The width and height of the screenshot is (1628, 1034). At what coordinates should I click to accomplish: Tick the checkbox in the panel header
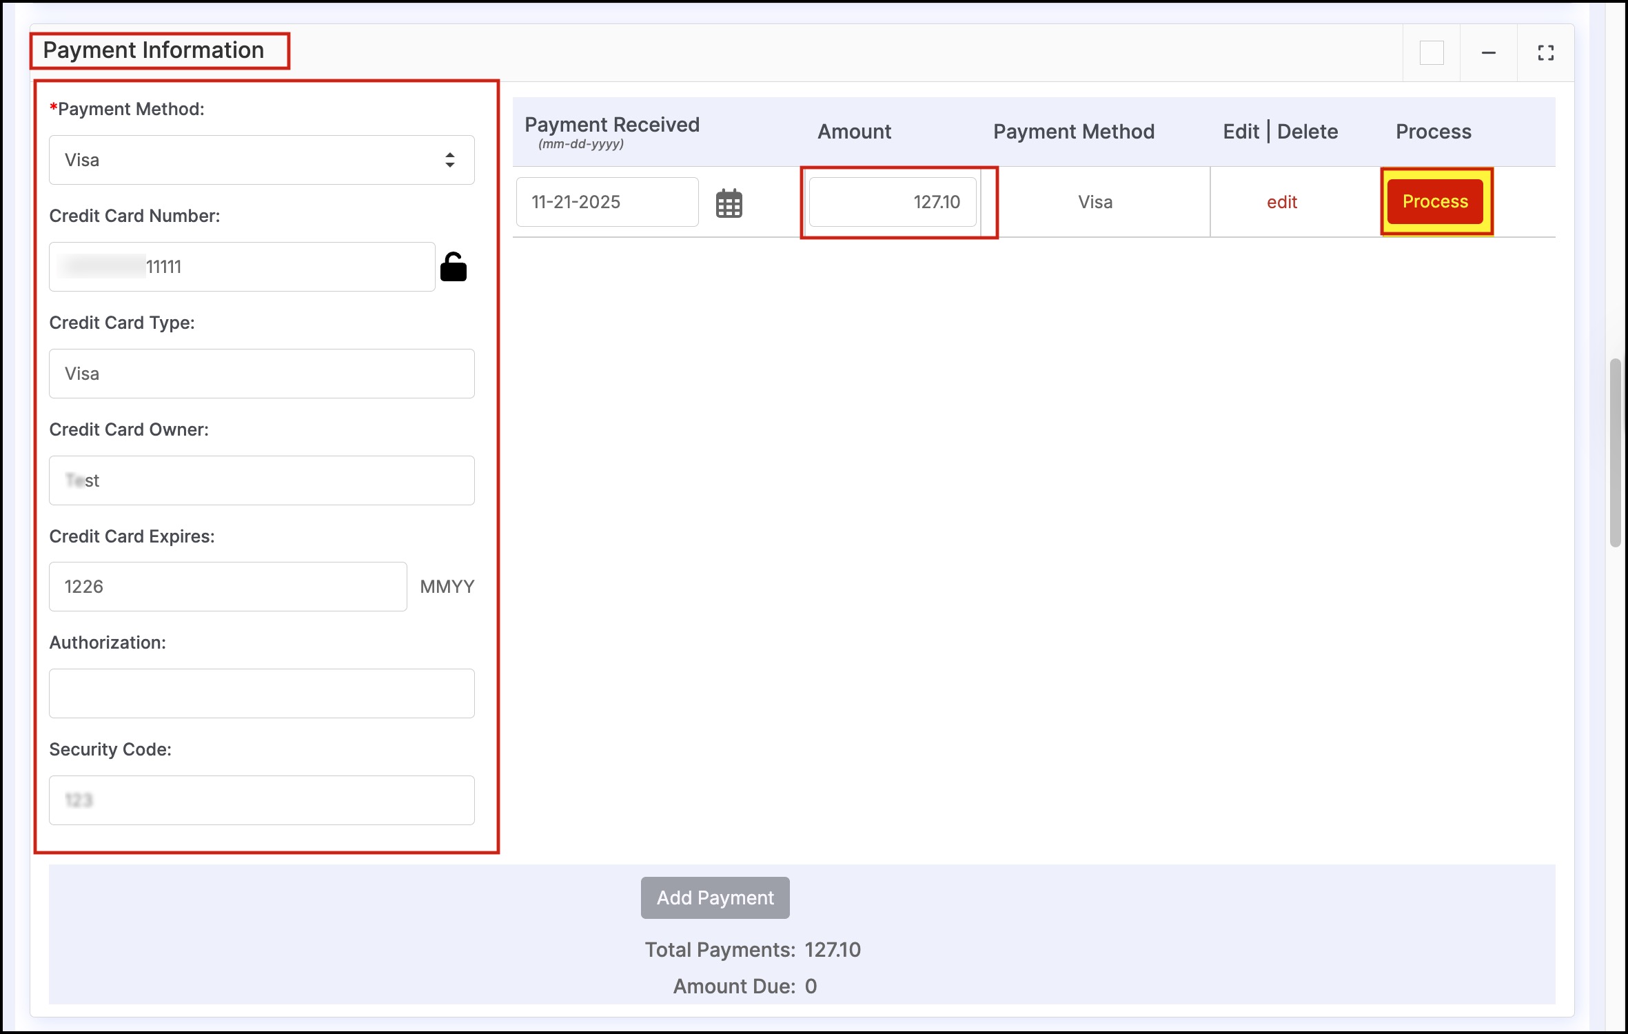[x=1432, y=53]
